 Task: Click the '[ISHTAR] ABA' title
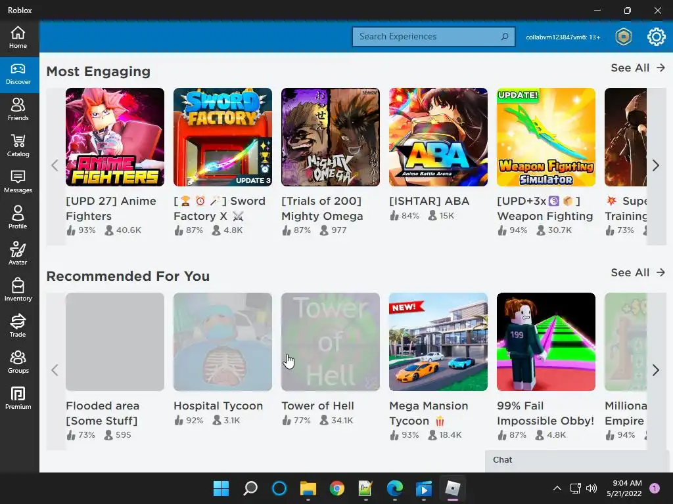(x=429, y=201)
